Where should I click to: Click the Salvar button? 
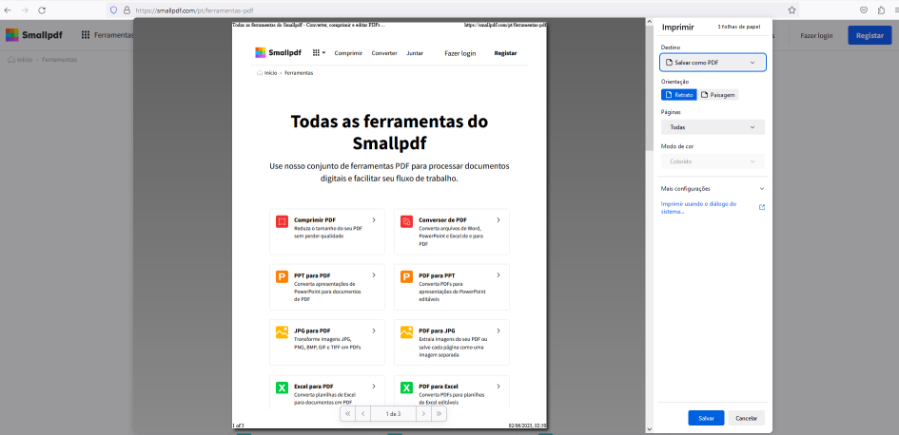point(706,419)
